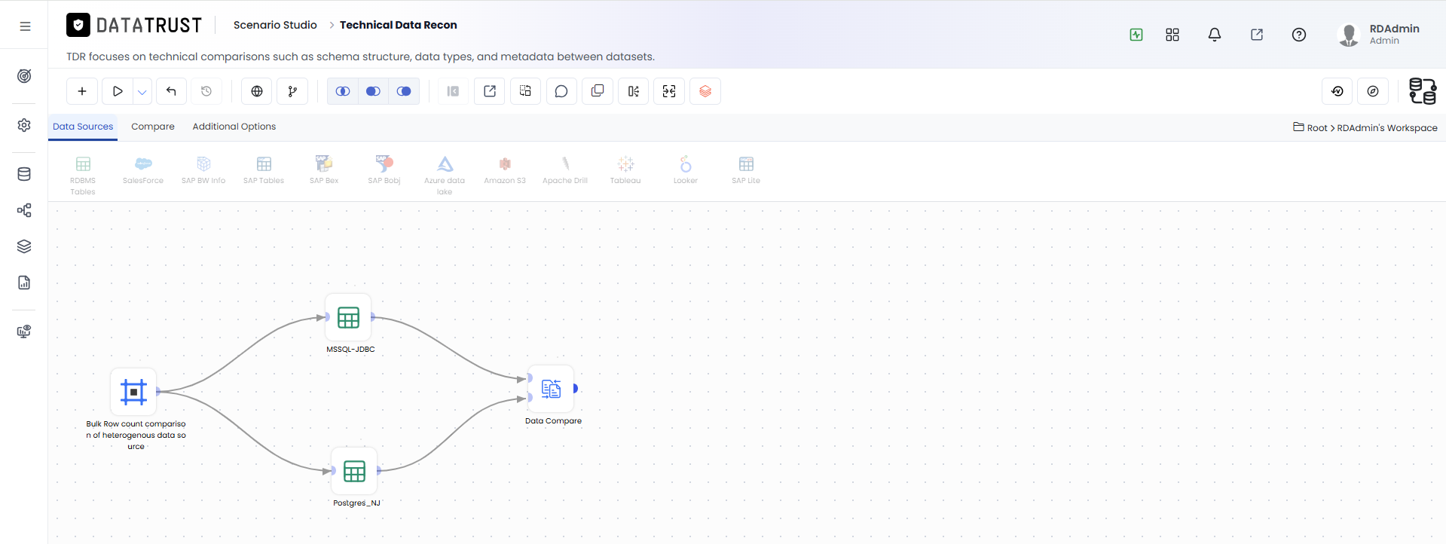Click the MSSQL-JDBC table node
The image size is (1446, 544).
click(x=348, y=317)
